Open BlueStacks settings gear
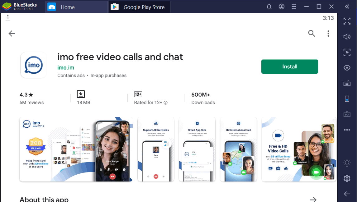This screenshot has width=357, height=202. point(347,178)
